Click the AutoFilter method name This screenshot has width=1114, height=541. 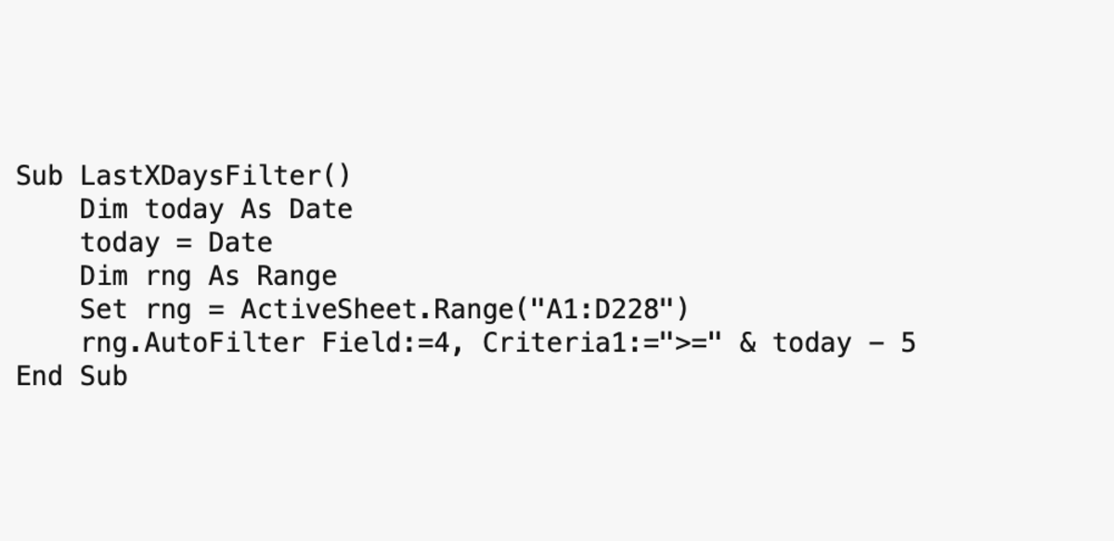point(225,342)
